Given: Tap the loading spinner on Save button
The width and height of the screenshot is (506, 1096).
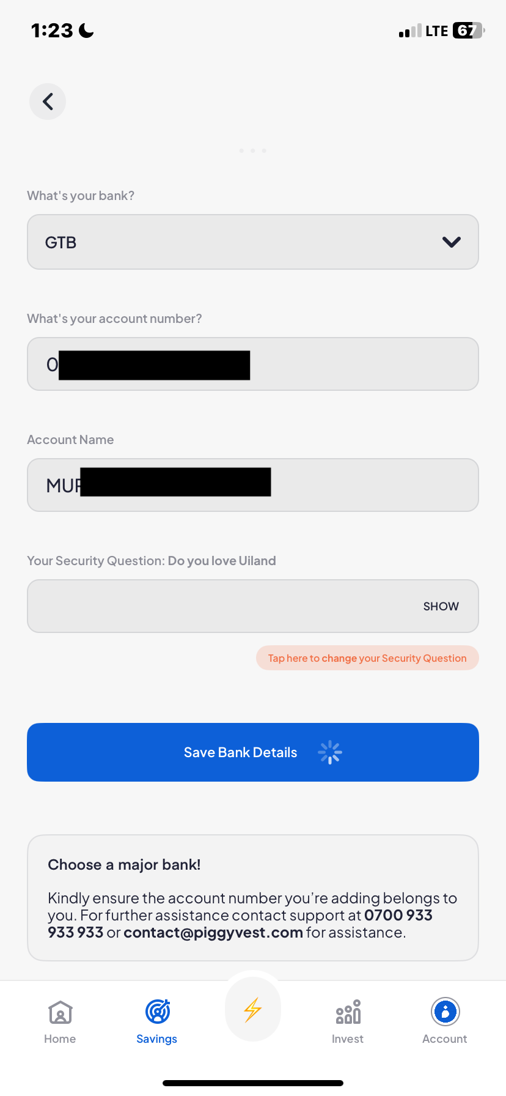Looking at the screenshot, I should point(330,752).
